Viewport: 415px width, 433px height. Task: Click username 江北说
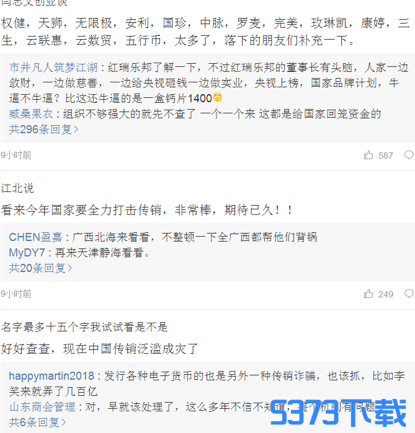(x=17, y=188)
